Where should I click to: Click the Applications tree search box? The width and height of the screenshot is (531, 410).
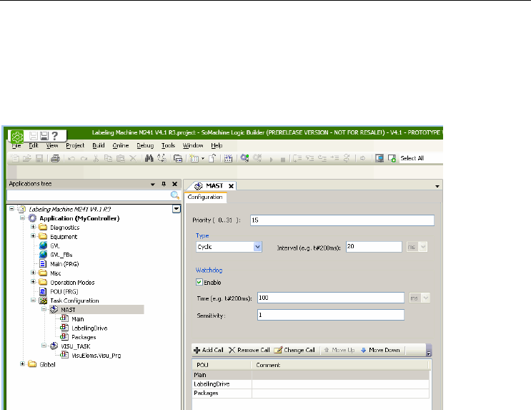tap(89, 195)
